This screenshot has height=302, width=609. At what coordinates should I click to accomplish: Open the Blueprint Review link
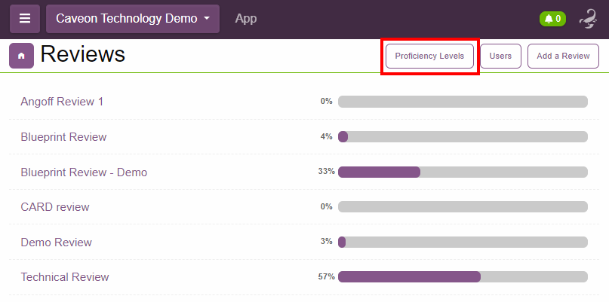63,137
